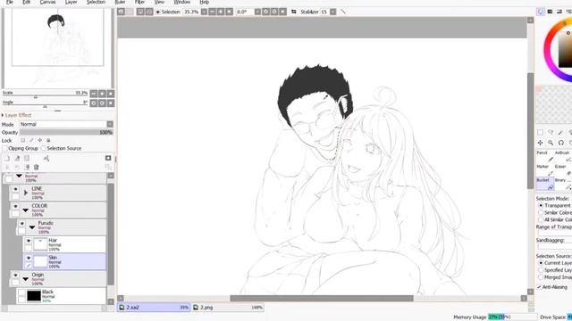Click the navigator Scale slider
The image size is (572, 321).
tap(46, 95)
